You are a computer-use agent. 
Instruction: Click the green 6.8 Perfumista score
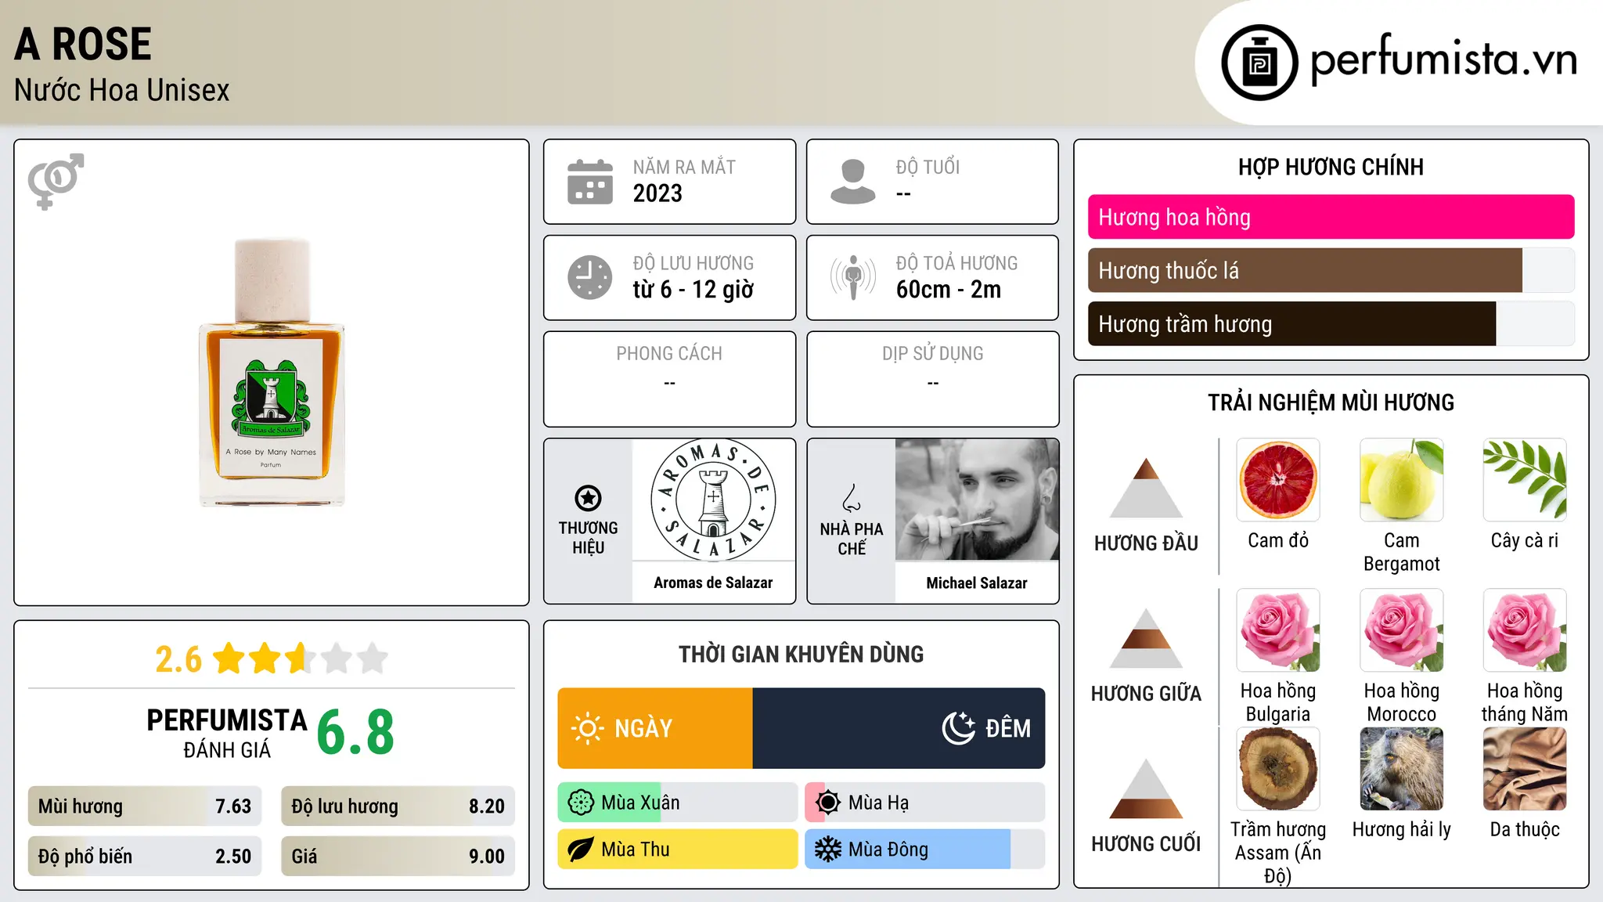[x=355, y=733]
